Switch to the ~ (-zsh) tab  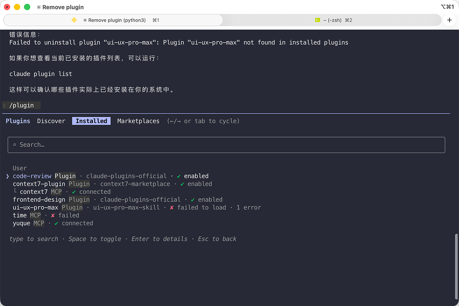tap(332, 20)
